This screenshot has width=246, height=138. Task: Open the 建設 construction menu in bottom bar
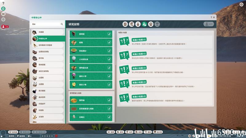pyautogui.click(x=148, y=132)
